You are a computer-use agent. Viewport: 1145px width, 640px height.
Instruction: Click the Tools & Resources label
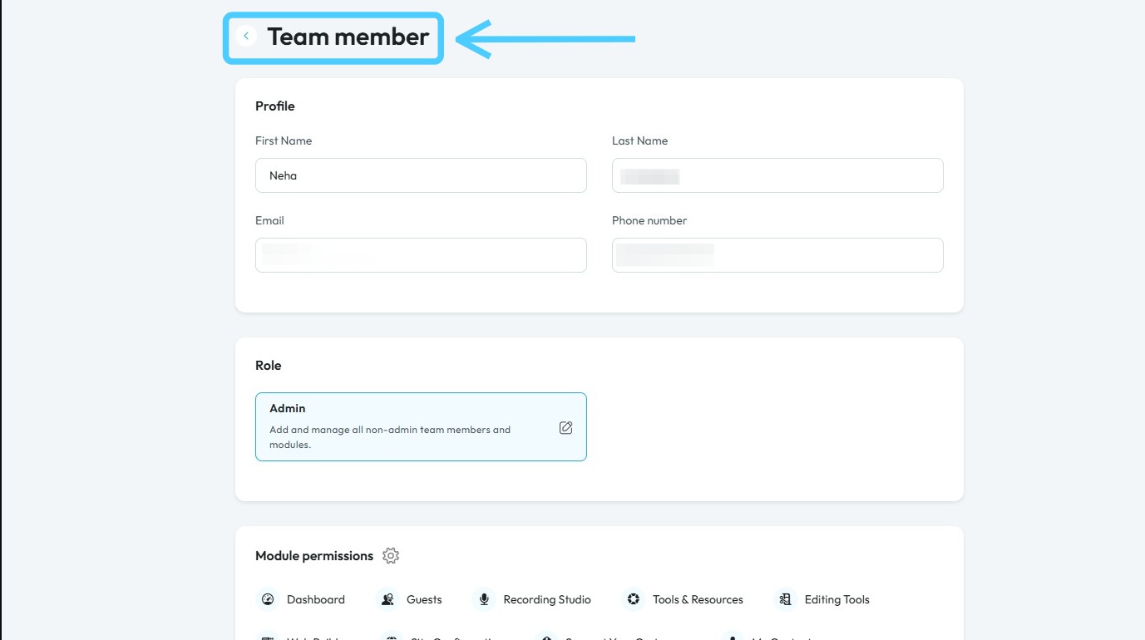click(x=698, y=599)
